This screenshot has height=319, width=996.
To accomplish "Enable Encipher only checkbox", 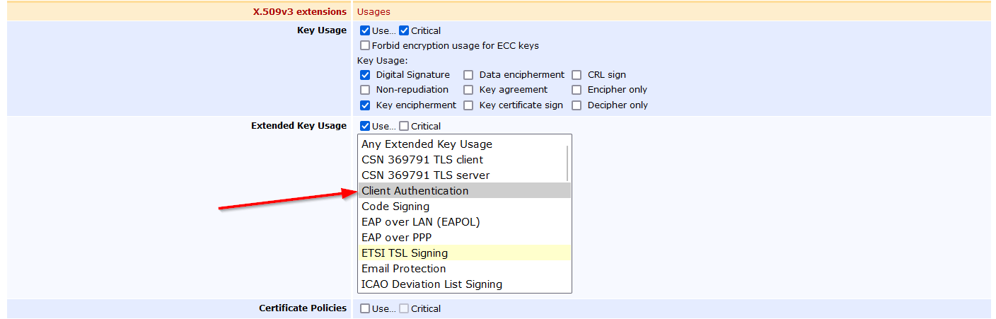I will click(x=577, y=90).
